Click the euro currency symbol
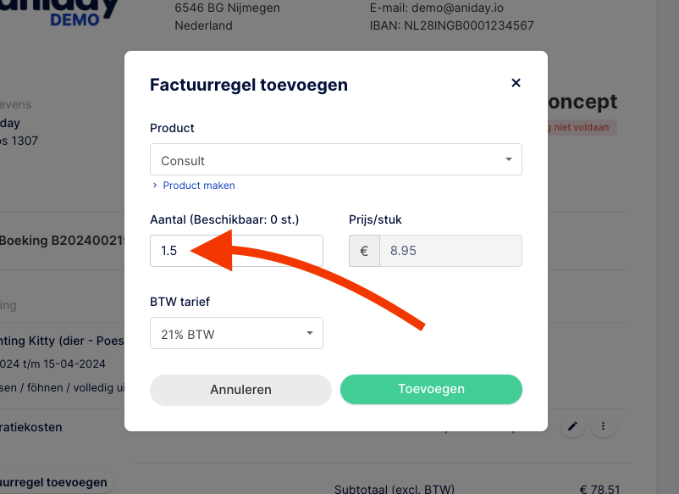 click(x=364, y=251)
